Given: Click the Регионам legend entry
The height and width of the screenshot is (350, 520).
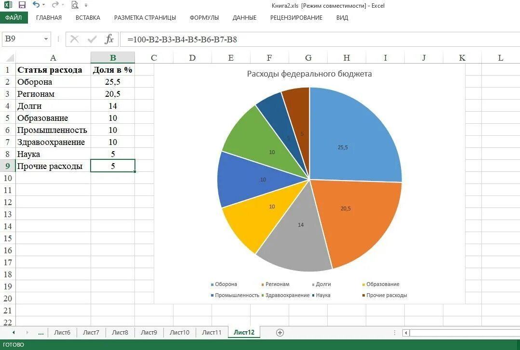Looking at the screenshot, I should [x=275, y=284].
